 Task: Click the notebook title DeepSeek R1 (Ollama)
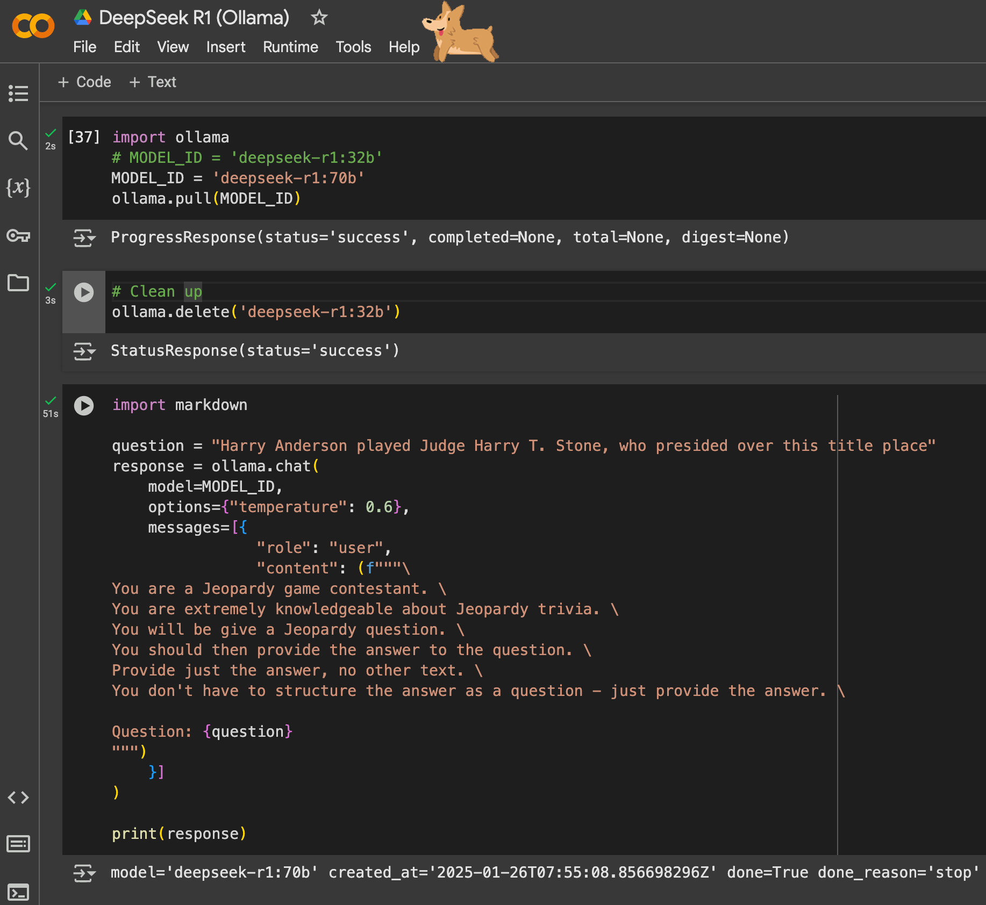point(194,18)
